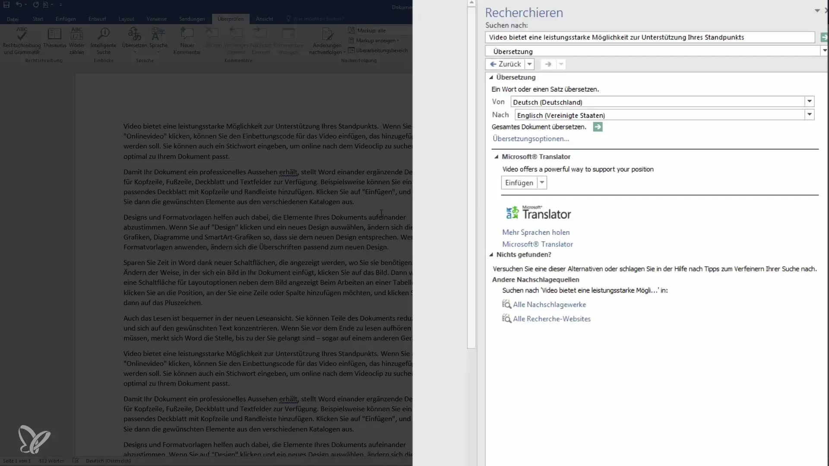The image size is (829, 466).
Task: Click the Alle Recherche-Websites search icon
Action: click(x=506, y=319)
